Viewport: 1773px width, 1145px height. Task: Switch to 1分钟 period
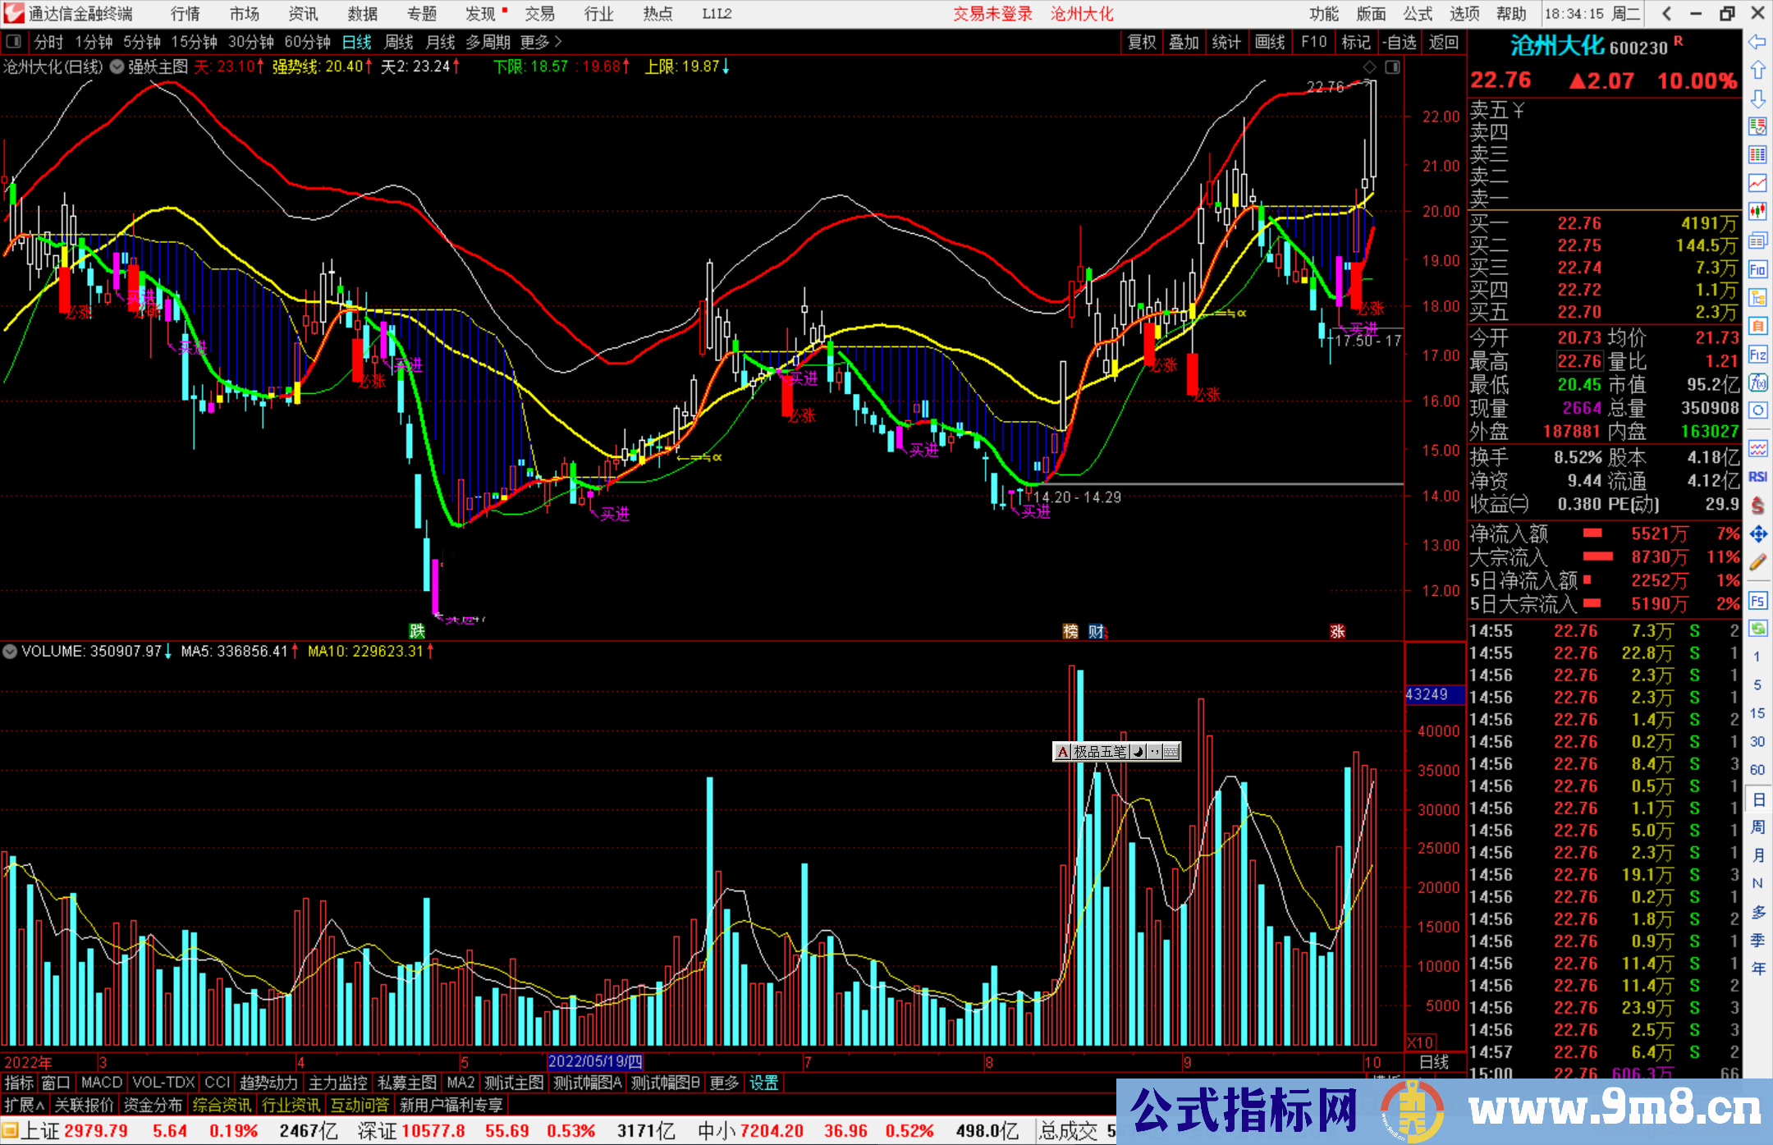[x=94, y=42]
